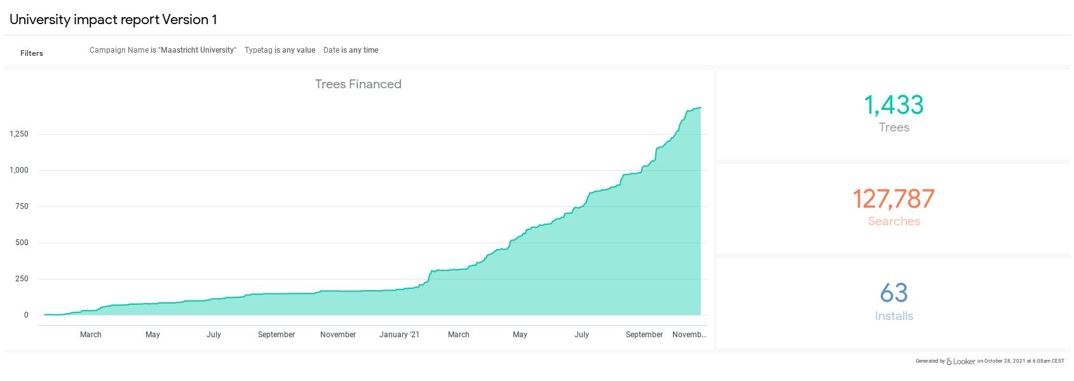The width and height of the screenshot is (1074, 381).
Task: Click the 'Installs' label under the blue number
Action: (x=894, y=316)
